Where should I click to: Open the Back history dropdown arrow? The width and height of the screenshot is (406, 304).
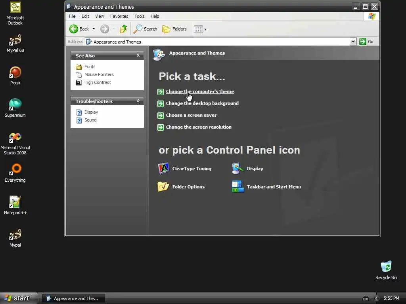tap(94, 29)
